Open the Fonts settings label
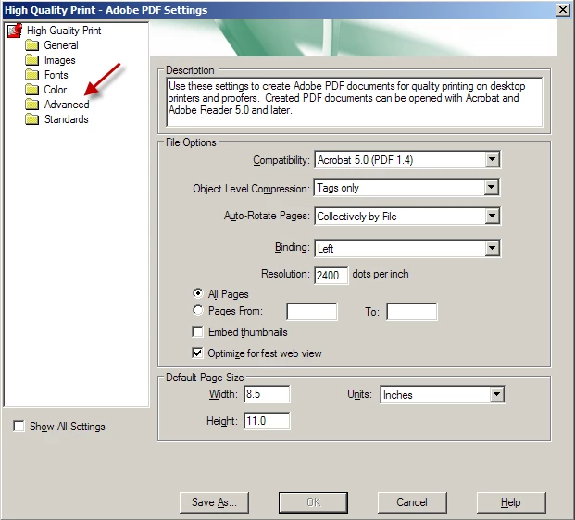The height and width of the screenshot is (520, 575). (x=56, y=75)
